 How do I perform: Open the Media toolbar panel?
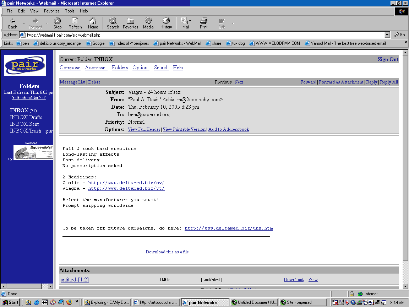(148, 23)
